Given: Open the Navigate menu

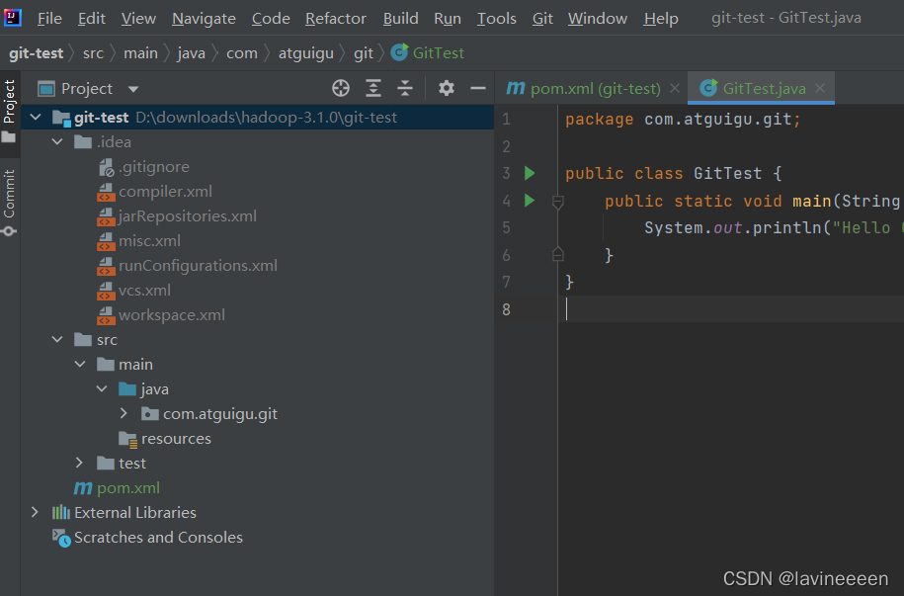Looking at the screenshot, I should pyautogui.click(x=204, y=19).
